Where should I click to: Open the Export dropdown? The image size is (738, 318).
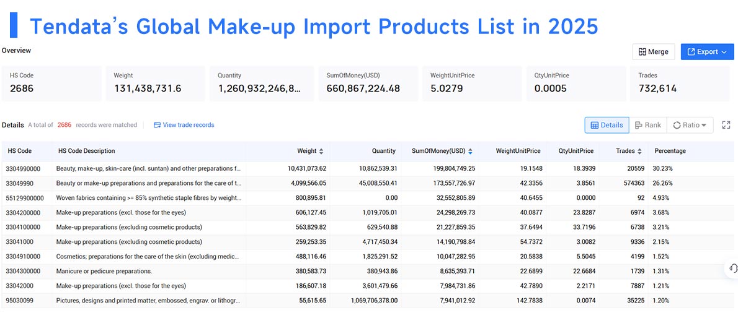tap(707, 52)
